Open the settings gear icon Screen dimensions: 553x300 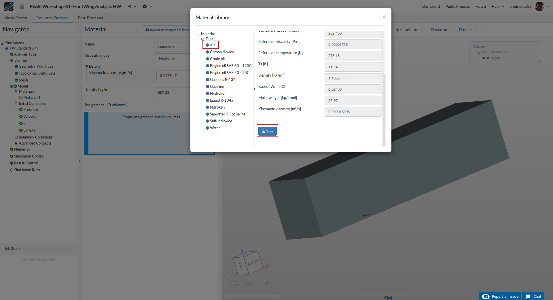coord(145,6)
